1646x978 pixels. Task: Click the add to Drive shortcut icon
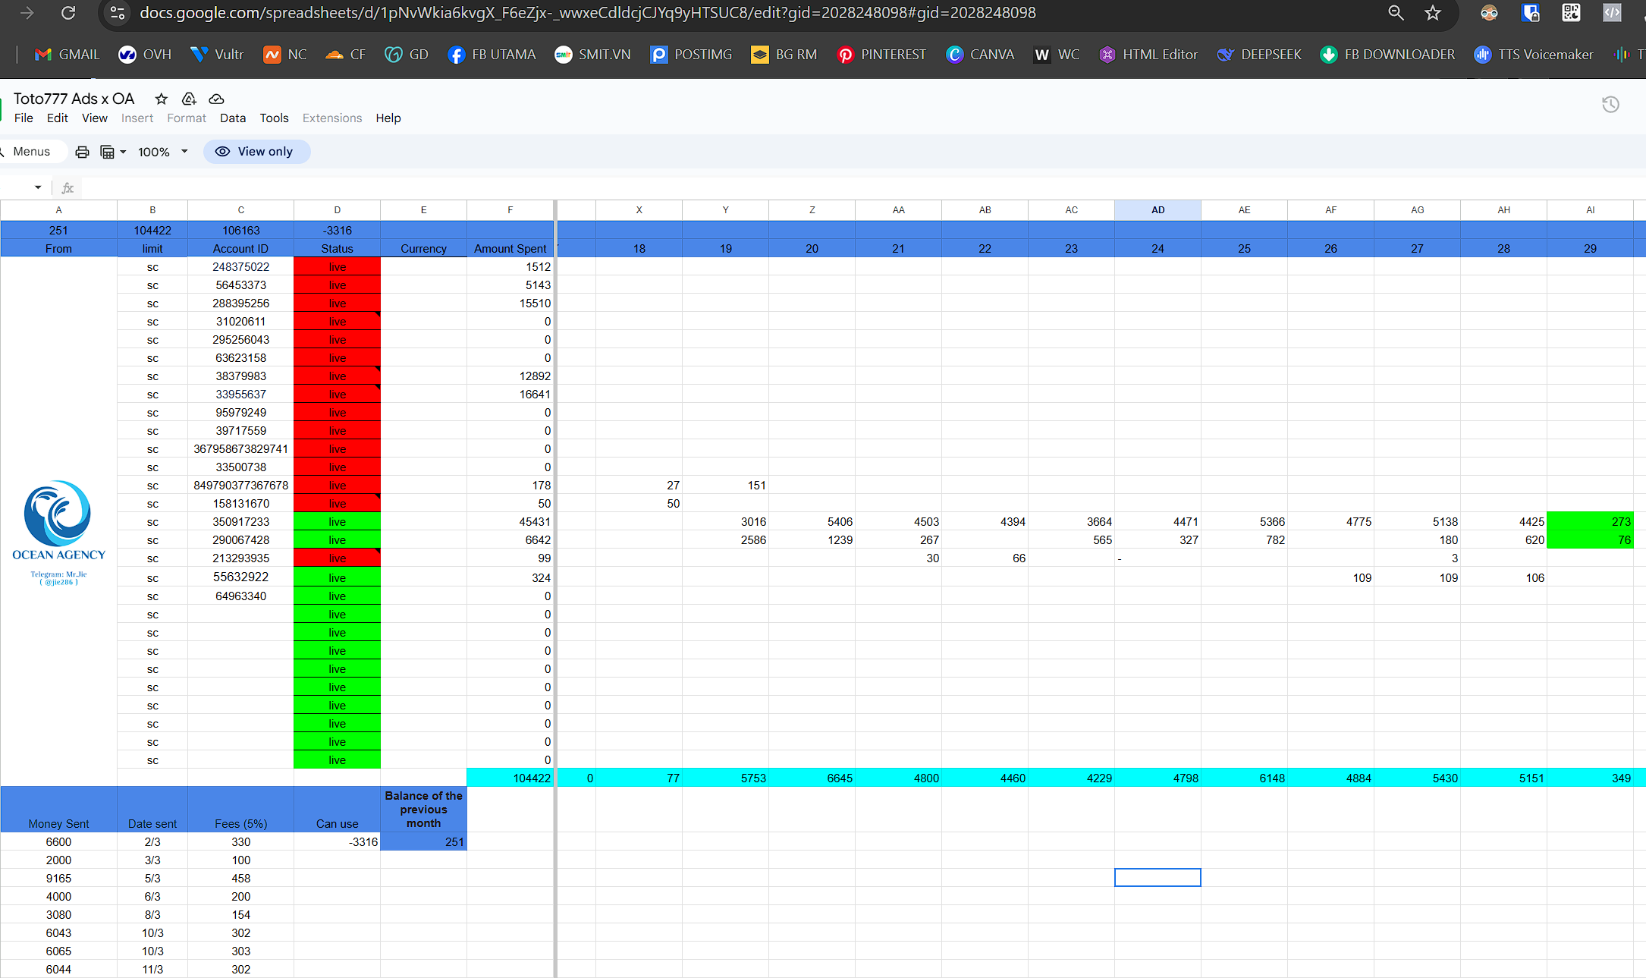click(x=189, y=99)
